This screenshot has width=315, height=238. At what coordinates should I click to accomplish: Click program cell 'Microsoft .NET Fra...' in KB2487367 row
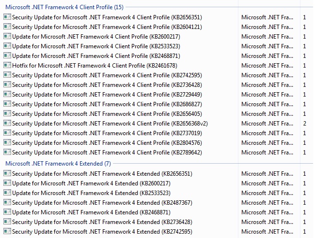click(x=267, y=203)
